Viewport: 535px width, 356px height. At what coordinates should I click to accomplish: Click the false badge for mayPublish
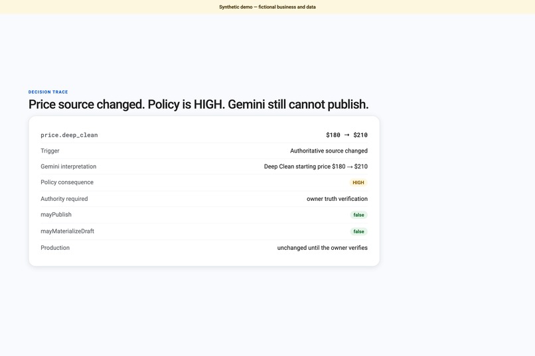358,215
